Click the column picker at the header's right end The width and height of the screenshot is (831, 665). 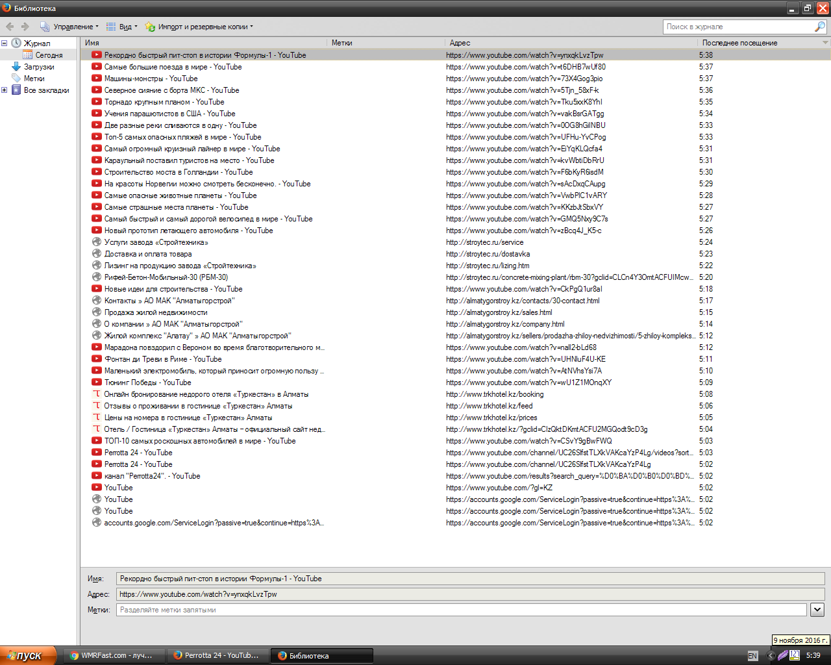pos(826,43)
